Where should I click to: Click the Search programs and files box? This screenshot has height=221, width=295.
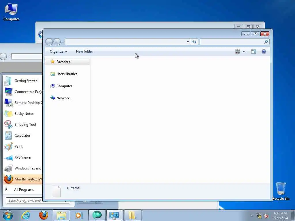[x=24, y=201]
